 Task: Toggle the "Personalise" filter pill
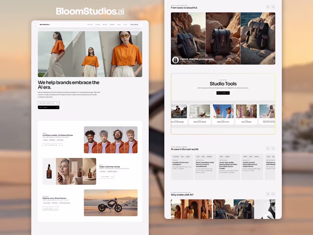(52, 140)
